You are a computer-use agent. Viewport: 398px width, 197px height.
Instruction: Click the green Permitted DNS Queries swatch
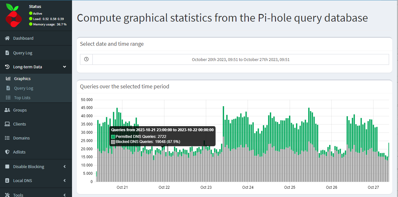point(113,137)
